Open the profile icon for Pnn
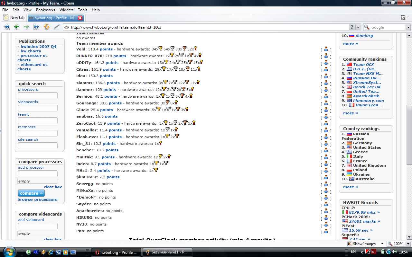This screenshot has height=257, width=412. tap(326, 231)
